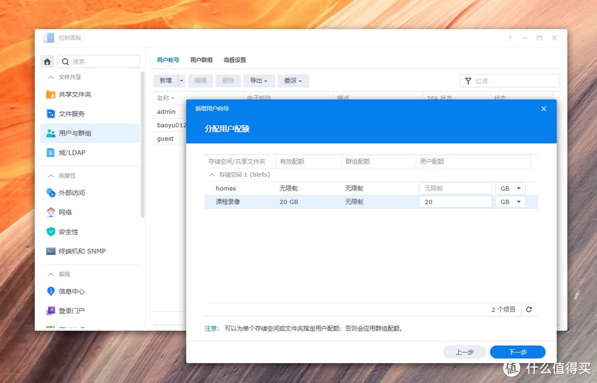Open GB unit dropdown for 课程录像 row
Image resolution: width=597 pixels, height=383 pixels.
click(x=510, y=202)
